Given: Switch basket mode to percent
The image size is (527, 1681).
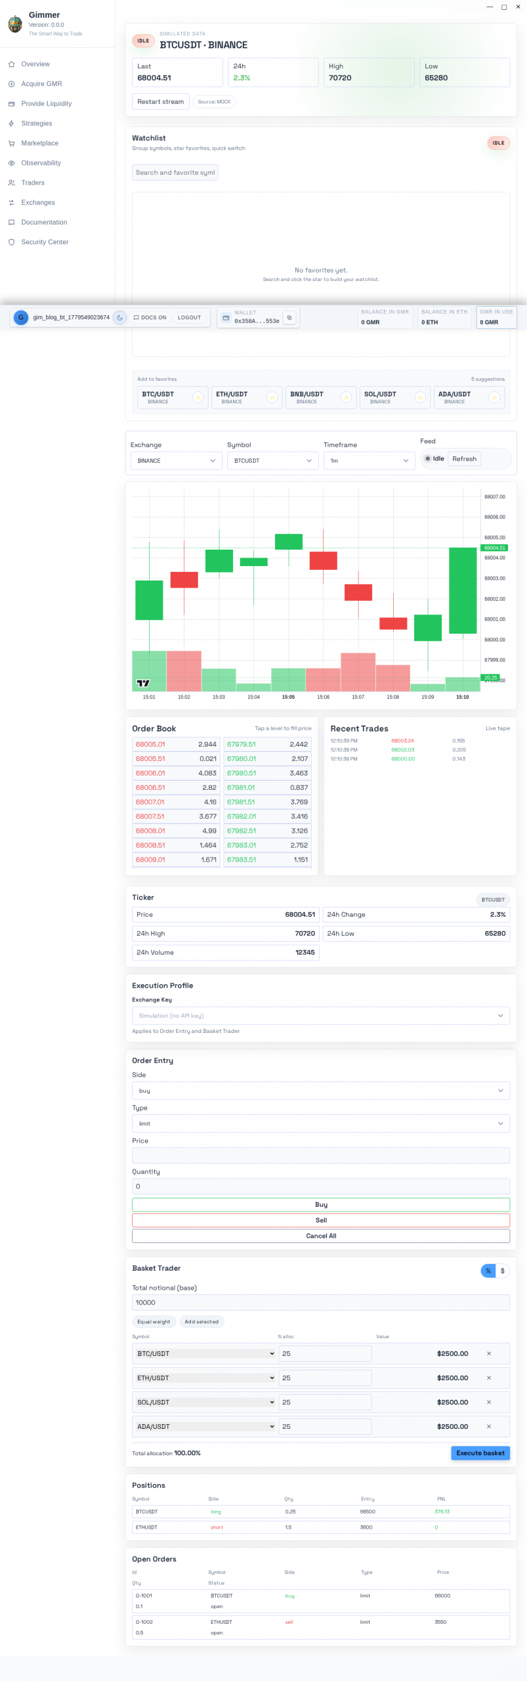Looking at the screenshot, I should coord(488,1271).
